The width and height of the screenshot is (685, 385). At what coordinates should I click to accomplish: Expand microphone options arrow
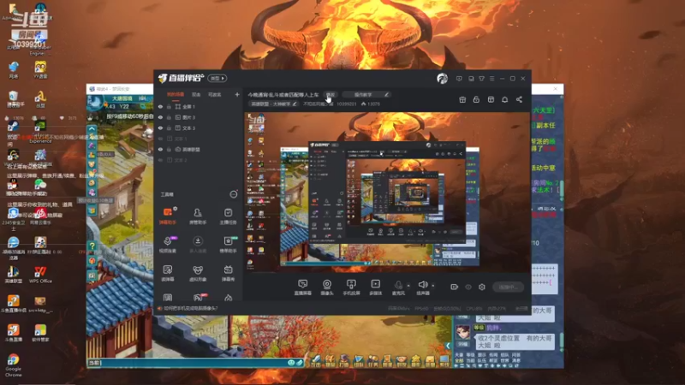click(x=408, y=286)
